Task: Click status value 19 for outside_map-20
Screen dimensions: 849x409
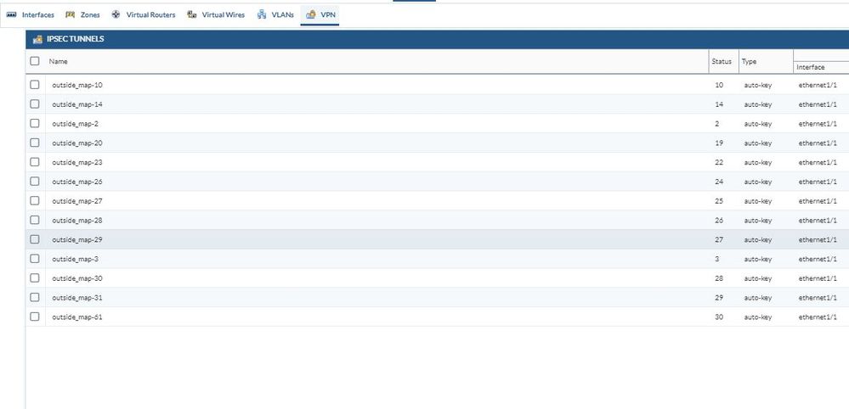Action: (719, 143)
